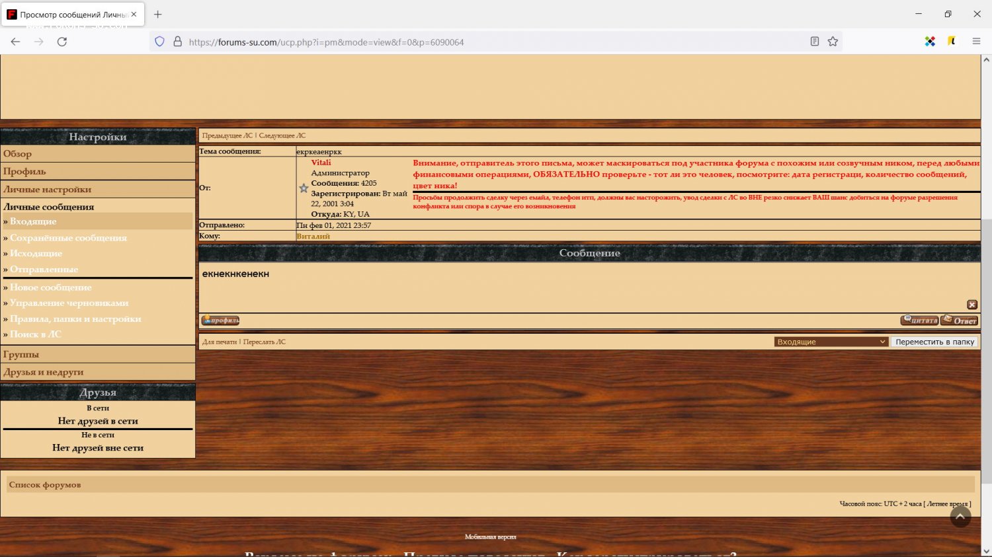
Task: Bookmark page with star icon
Action: tap(833, 42)
